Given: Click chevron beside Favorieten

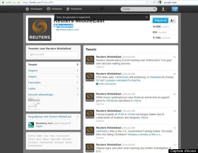Looking at the screenshot, I should pyautogui.click(x=77, y=83).
